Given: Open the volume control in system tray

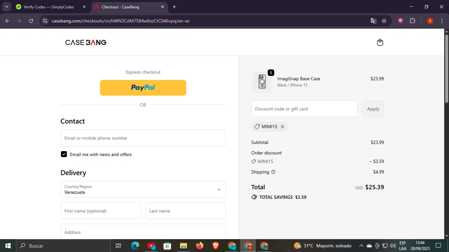Looking at the screenshot, I should (x=393, y=246).
